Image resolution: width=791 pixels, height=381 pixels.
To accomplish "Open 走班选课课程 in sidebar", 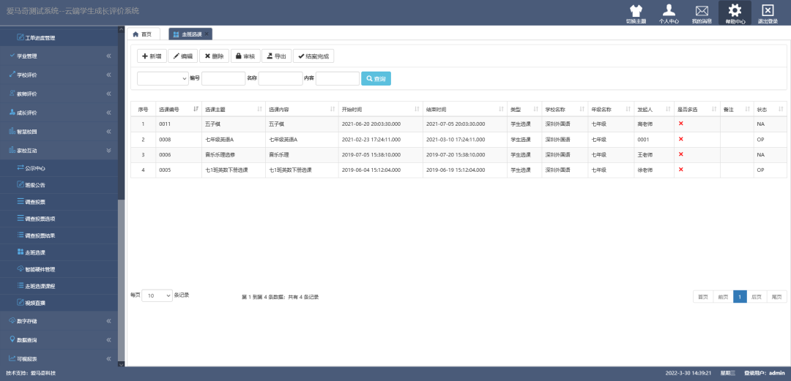I will click(x=59, y=286).
